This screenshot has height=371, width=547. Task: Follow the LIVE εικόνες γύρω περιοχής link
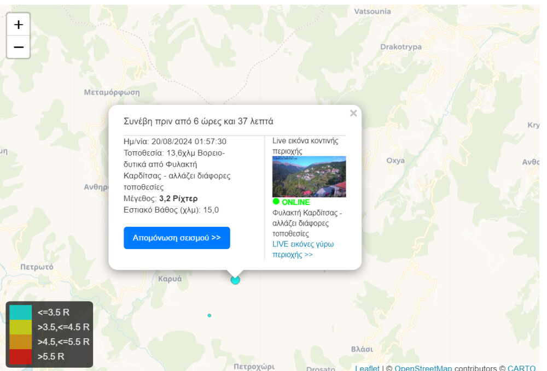(303, 249)
